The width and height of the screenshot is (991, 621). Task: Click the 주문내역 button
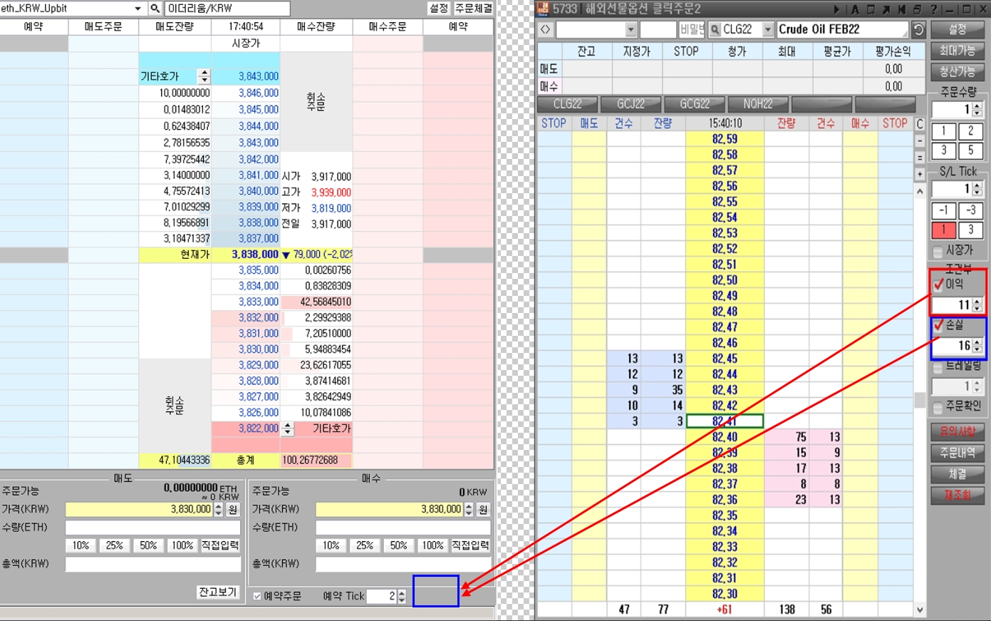[x=957, y=453]
